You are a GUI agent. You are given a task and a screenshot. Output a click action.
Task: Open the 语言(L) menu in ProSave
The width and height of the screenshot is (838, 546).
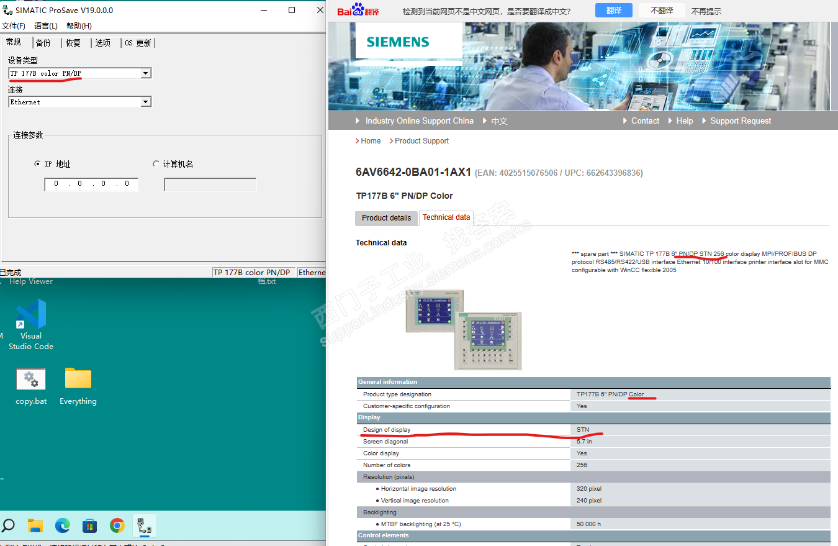pos(46,26)
